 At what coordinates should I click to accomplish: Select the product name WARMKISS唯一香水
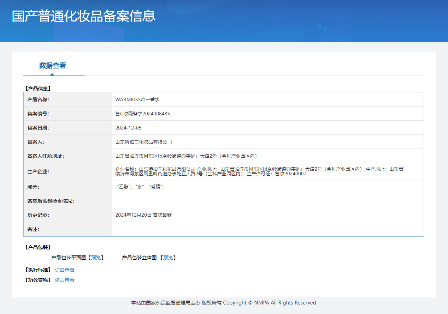[137, 99]
